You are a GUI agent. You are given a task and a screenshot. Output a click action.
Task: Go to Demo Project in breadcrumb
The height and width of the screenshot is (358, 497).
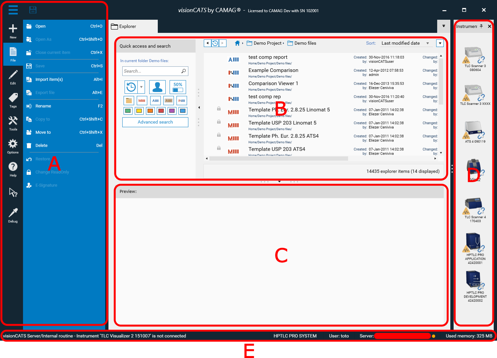(x=264, y=43)
